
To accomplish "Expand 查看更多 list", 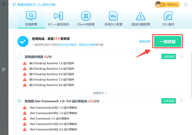I will click(x=100, y=93).
